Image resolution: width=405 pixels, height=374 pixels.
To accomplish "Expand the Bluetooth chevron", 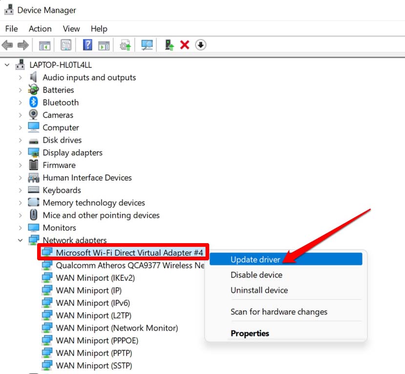I will (20, 103).
